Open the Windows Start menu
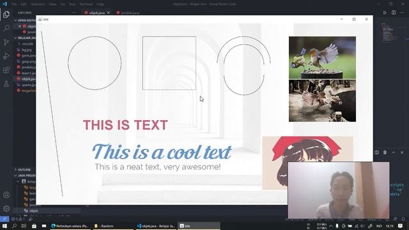 pyautogui.click(x=4, y=226)
